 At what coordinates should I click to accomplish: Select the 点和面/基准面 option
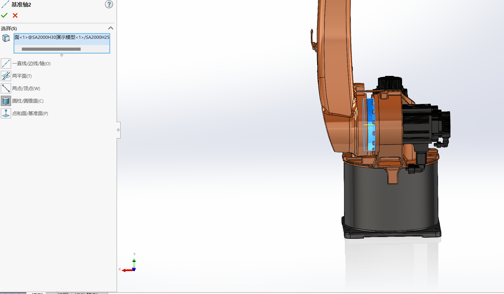click(6, 113)
